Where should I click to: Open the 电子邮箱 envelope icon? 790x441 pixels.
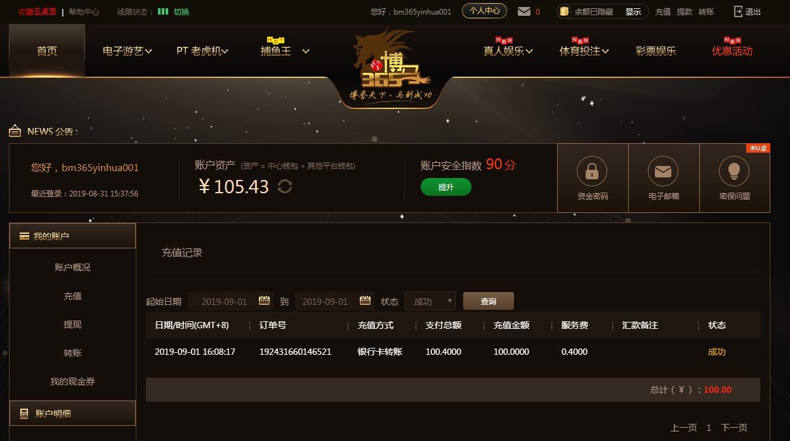pyautogui.click(x=663, y=171)
